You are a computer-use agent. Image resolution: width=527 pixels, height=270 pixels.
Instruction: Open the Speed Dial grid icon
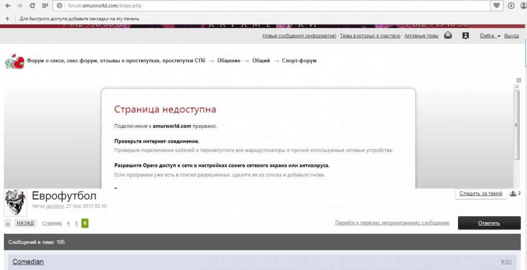click(x=45, y=6)
